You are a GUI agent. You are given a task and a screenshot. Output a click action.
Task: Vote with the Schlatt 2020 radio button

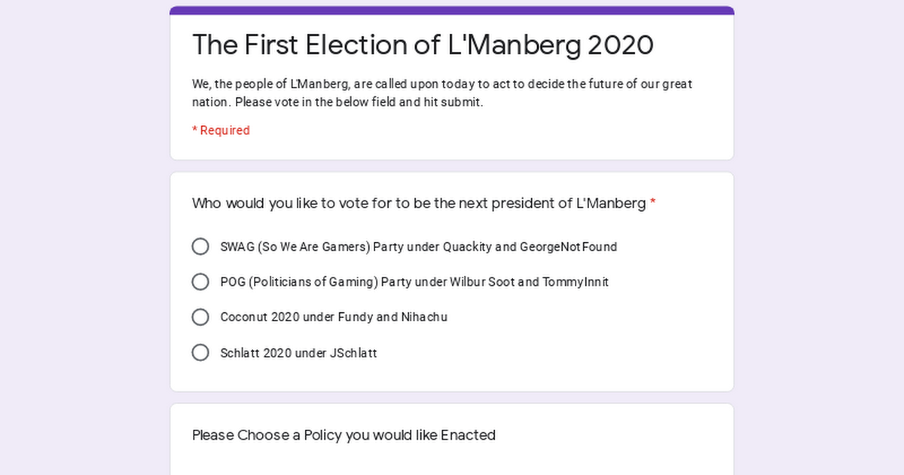pyautogui.click(x=200, y=353)
